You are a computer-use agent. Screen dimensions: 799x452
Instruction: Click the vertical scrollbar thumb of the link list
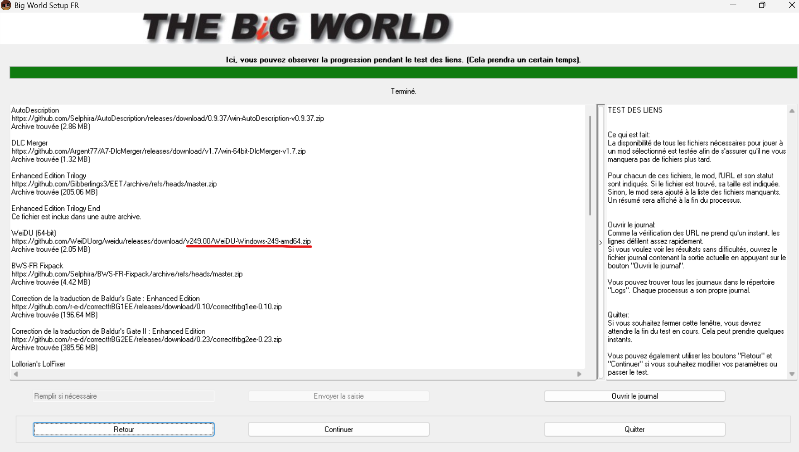click(x=590, y=166)
